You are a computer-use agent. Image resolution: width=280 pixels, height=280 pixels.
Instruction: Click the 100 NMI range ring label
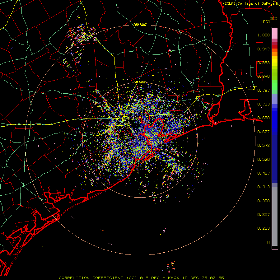[x=140, y=25]
